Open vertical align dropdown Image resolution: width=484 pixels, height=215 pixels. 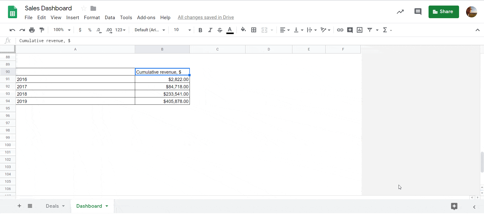point(298,30)
